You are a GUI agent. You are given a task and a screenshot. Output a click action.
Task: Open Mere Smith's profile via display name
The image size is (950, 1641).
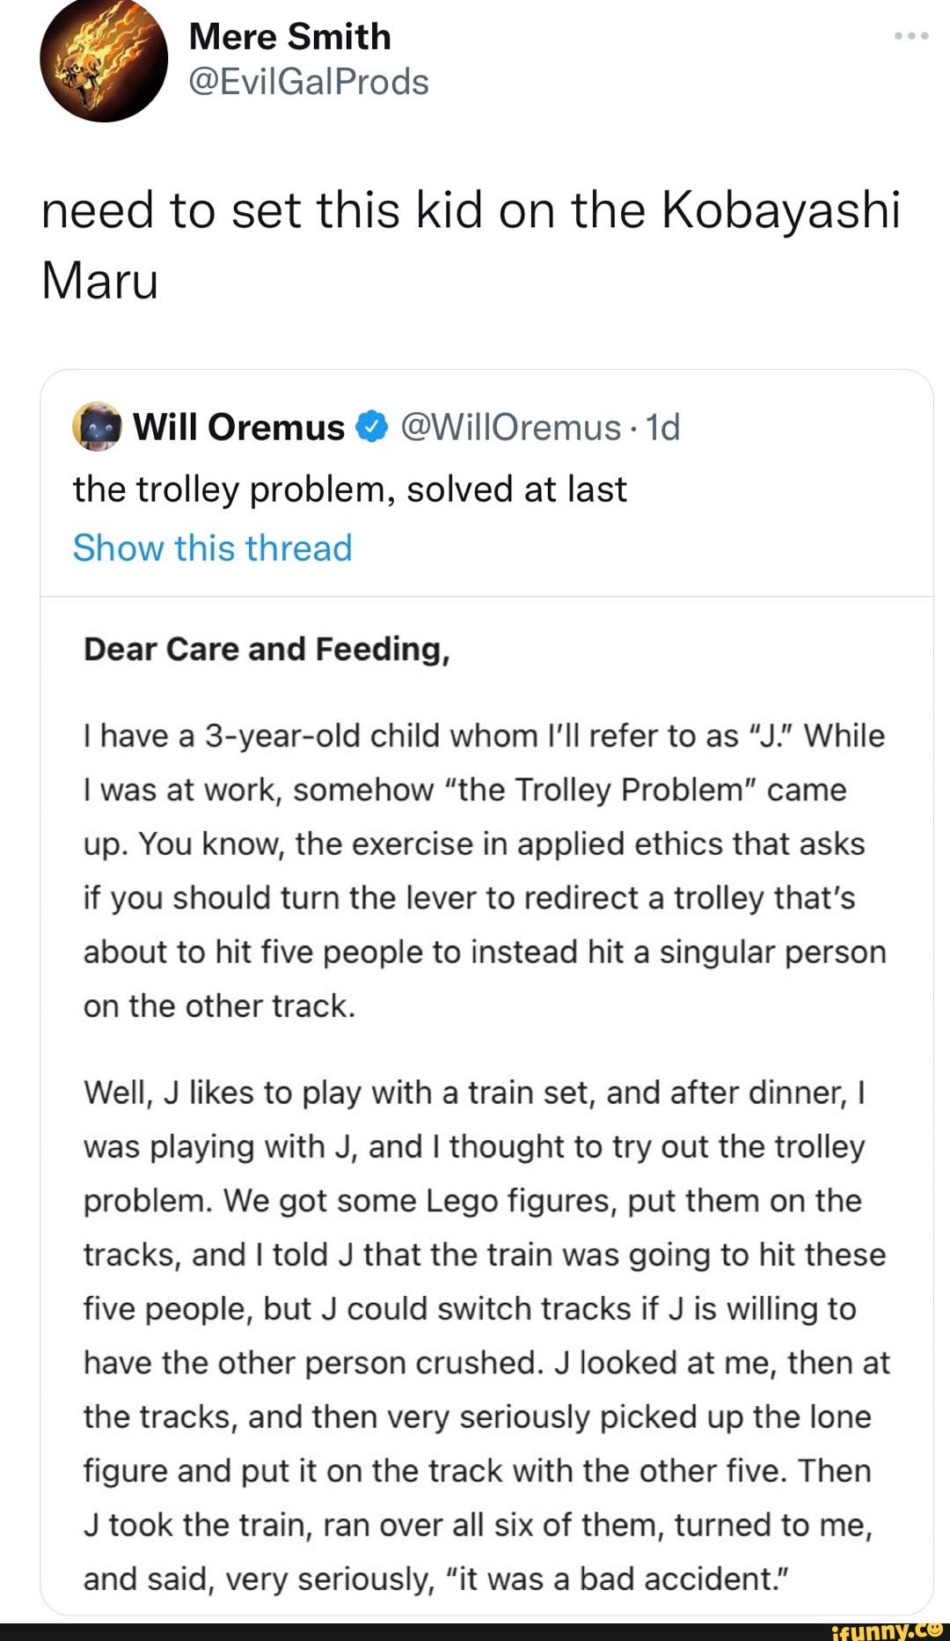pos(289,37)
